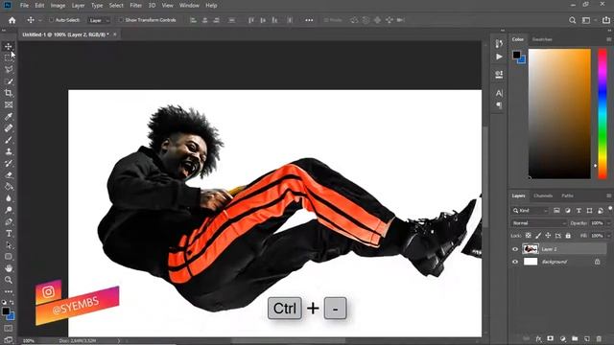Select the Pen tool
Viewport: 614px width, 345px height.
pyautogui.click(x=9, y=221)
